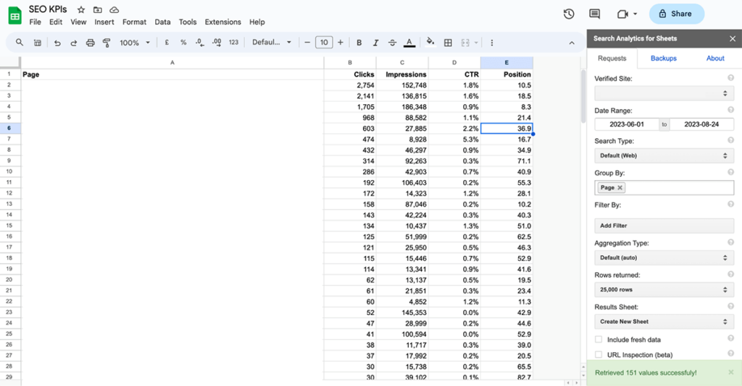The height and width of the screenshot is (386, 742).
Task: Remove the Page group-by tag
Action: pyautogui.click(x=620, y=187)
